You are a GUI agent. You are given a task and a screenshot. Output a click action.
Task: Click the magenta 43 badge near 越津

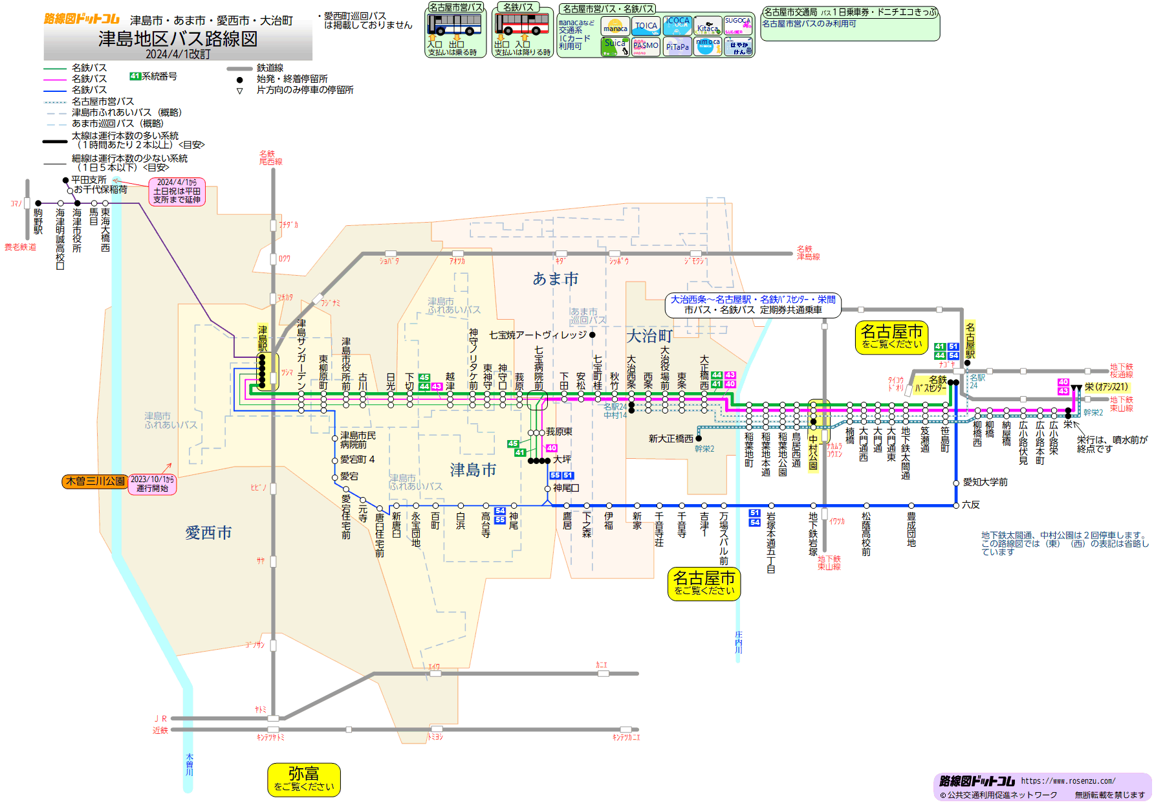(x=437, y=386)
